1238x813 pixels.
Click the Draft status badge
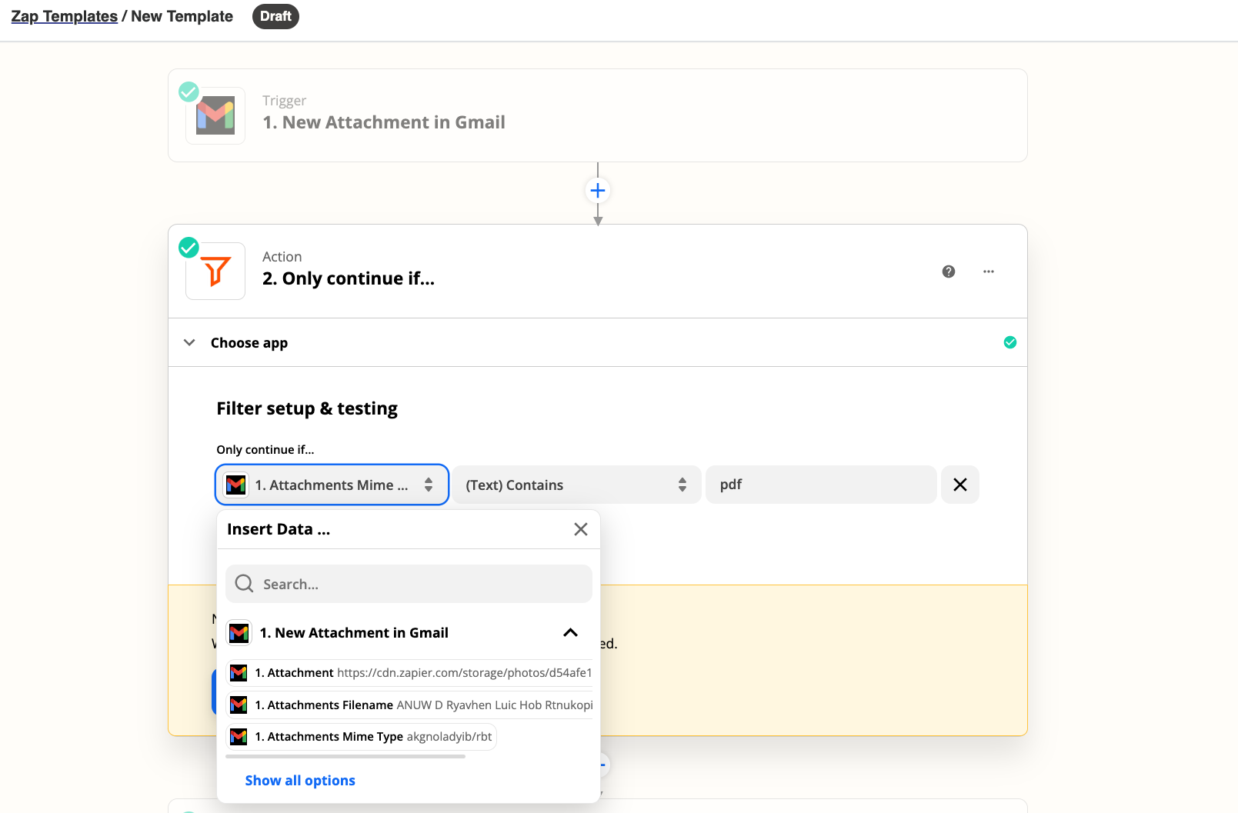(275, 16)
